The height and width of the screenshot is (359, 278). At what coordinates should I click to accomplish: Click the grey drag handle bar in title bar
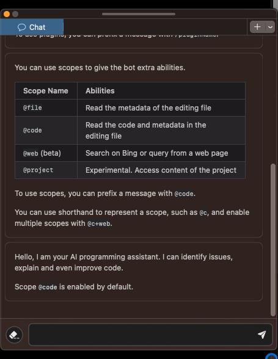(139, 14)
